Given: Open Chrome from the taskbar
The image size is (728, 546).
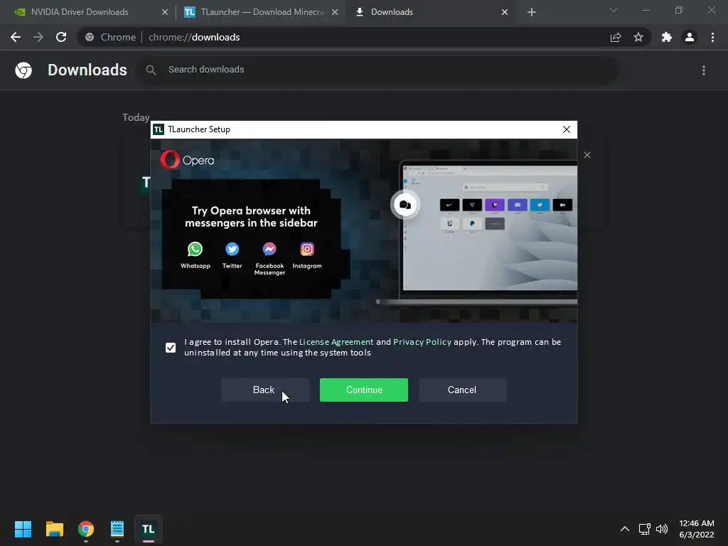Looking at the screenshot, I should coord(86,529).
